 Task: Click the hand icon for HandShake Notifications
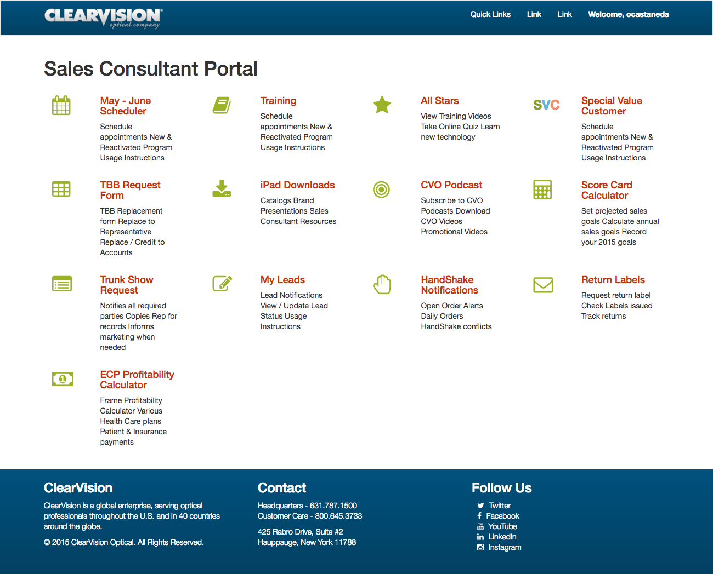pos(382,284)
